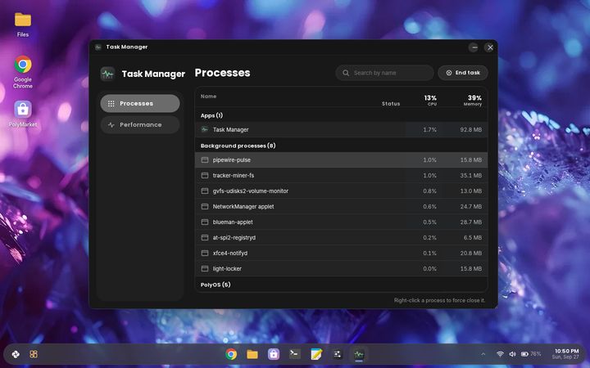
Task: Open the app grid overview in the taskbar
Action: [x=34, y=354]
